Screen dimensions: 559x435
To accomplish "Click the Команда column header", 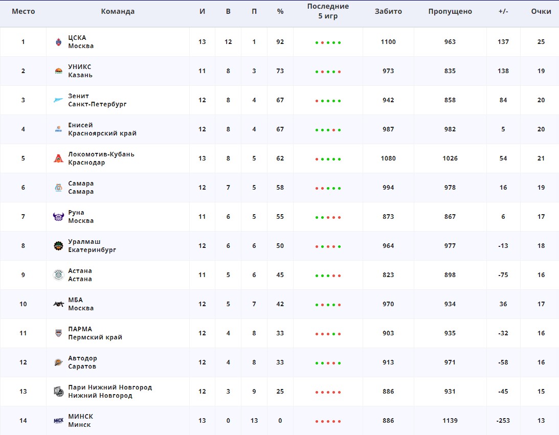I will pyautogui.click(x=118, y=11).
